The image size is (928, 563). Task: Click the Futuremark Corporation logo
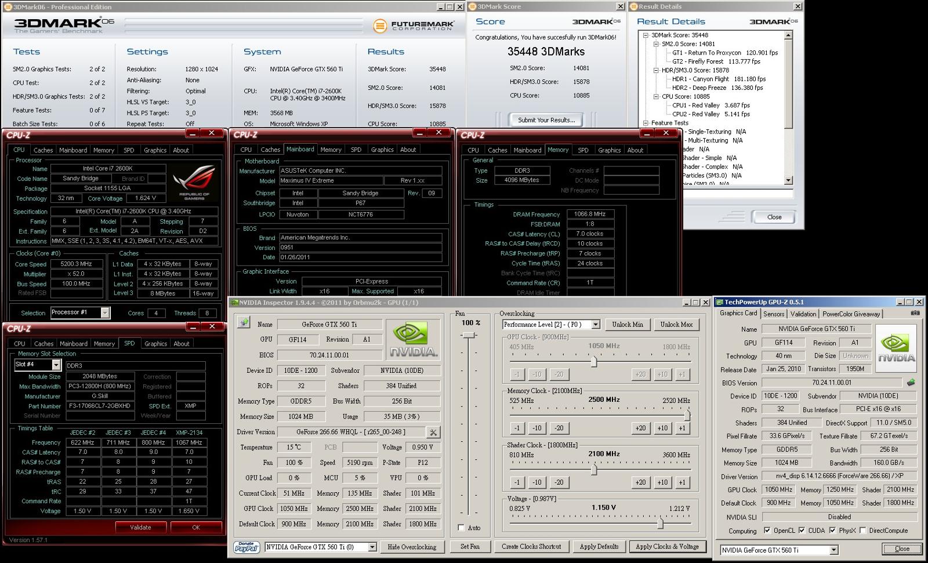[412, 26]
